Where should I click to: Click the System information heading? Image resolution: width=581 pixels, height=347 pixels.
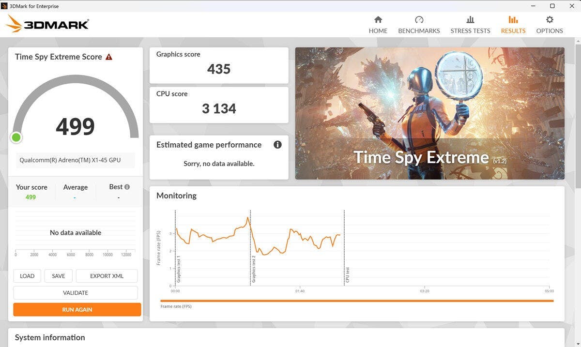[50, 338]
